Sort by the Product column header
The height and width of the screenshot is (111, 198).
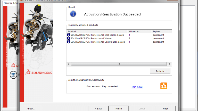pos(97,31)
